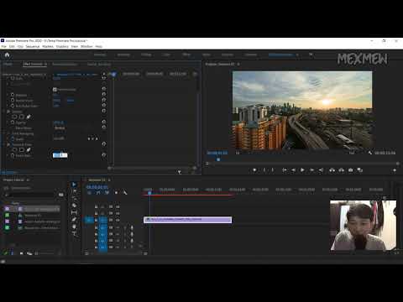Add marker in Program Monitor transport
This screenshot has height=302, width=403.
pos(254,170)
